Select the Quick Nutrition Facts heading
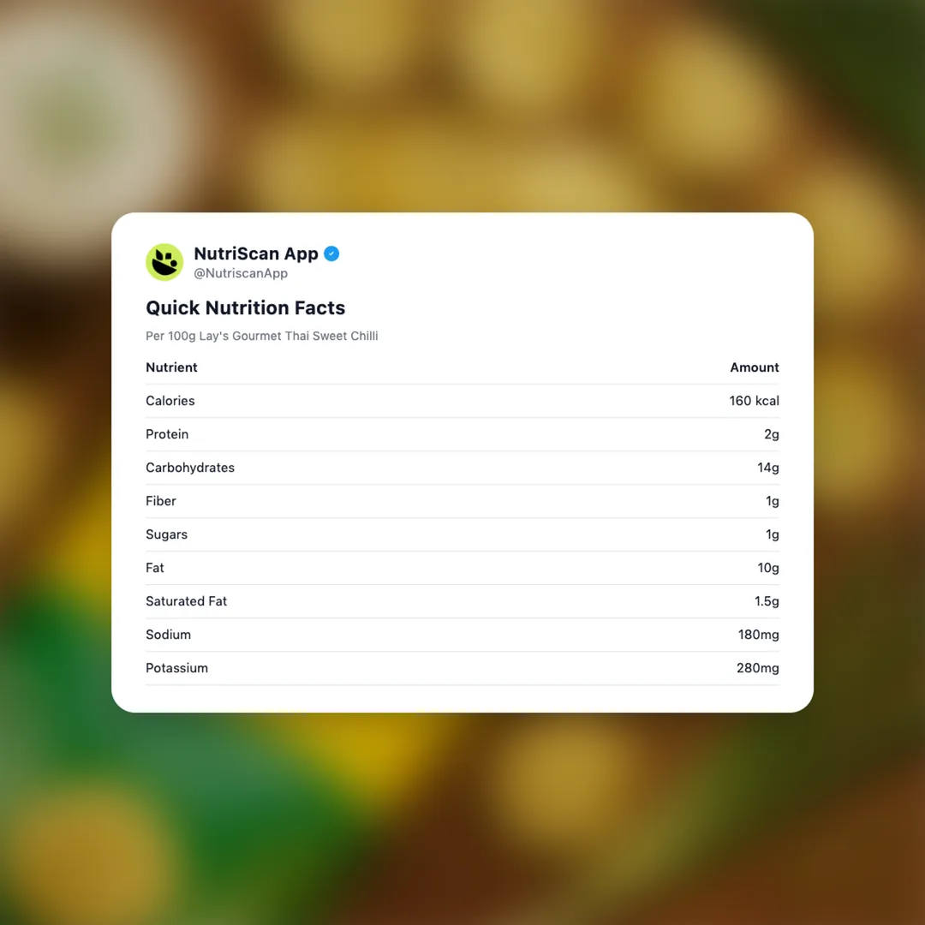 click(x=246, y=307)
